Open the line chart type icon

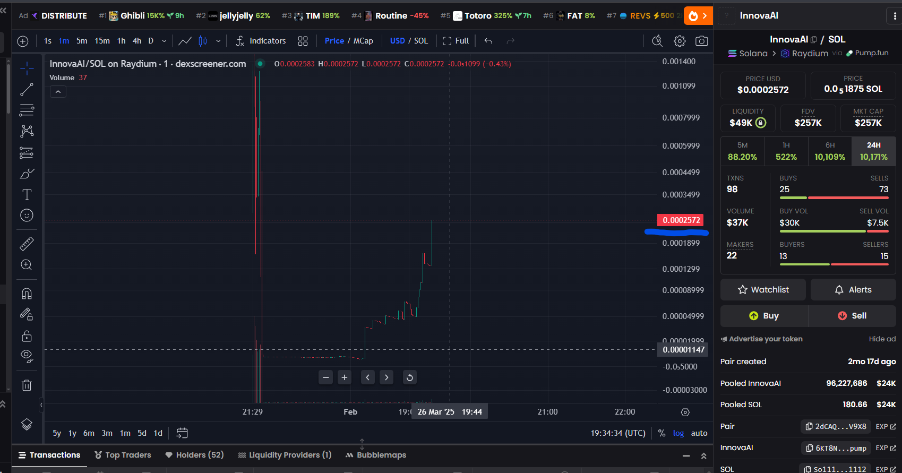pos(185,41)
